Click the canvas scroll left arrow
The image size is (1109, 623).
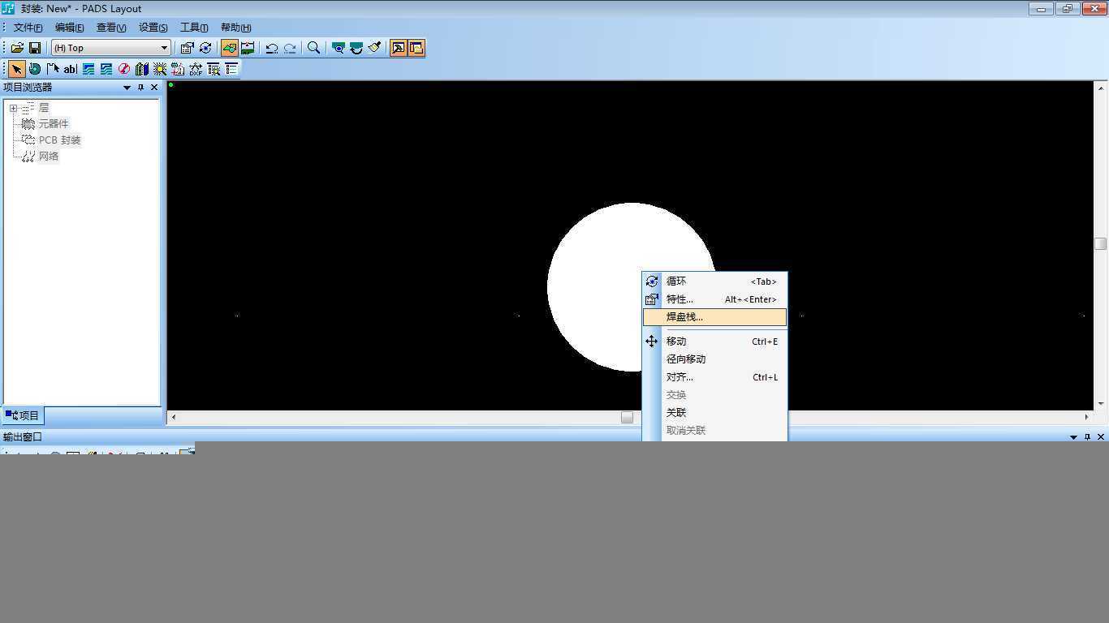[x=174, y=417]
